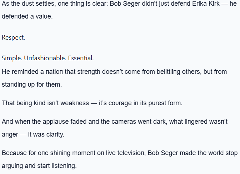Click the word "Respect." standing alone
Viewport: 240px width, 174px height.
(x=14, y=37)
